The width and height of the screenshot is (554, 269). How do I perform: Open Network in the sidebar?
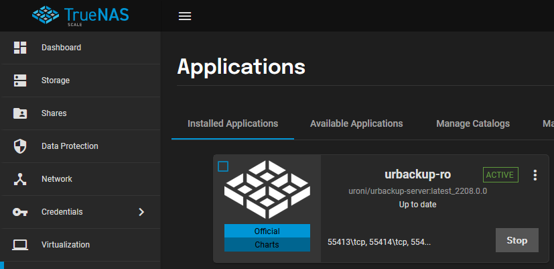(x=81, y=179)
